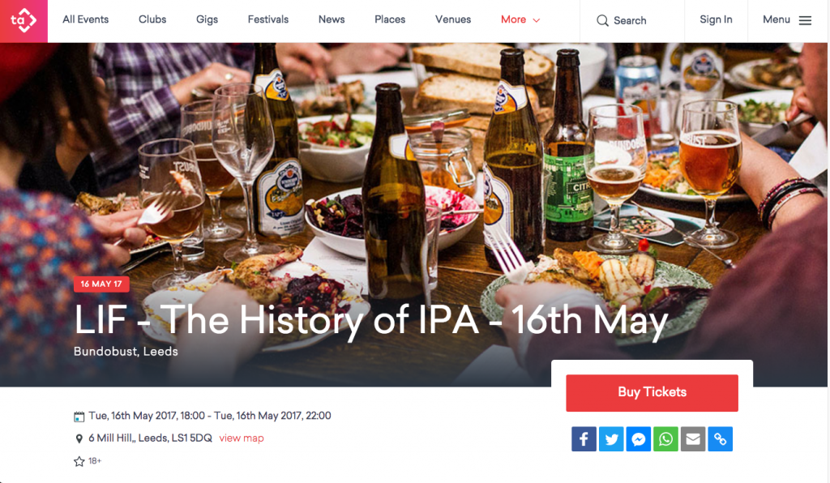Click the 18+ star rating icon
830x483 pixels.
(x=79, y=461)
